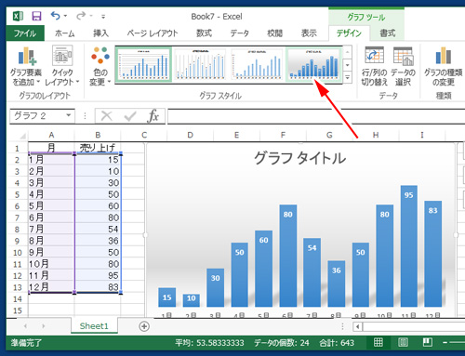The image size is (465, 356).
Task: Open the Name Box dropdown showing グラフ 2
Action: point(69,116)
